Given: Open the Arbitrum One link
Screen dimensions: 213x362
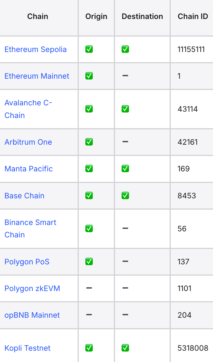Looking at the screenshot, I should click(28, 142).
